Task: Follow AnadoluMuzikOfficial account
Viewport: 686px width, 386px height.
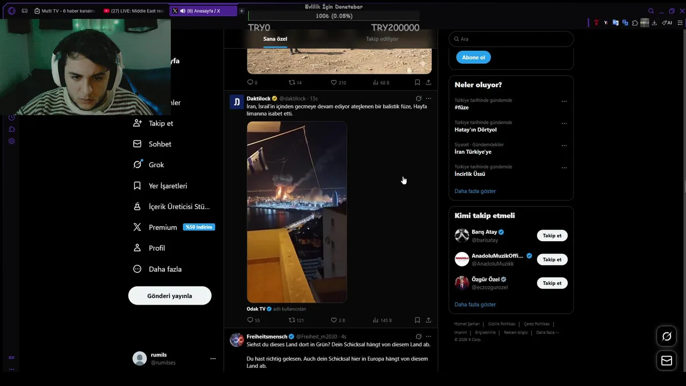Action: tap(552, 259)
